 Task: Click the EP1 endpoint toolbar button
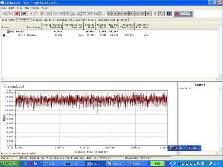click(x=126, y=13)
